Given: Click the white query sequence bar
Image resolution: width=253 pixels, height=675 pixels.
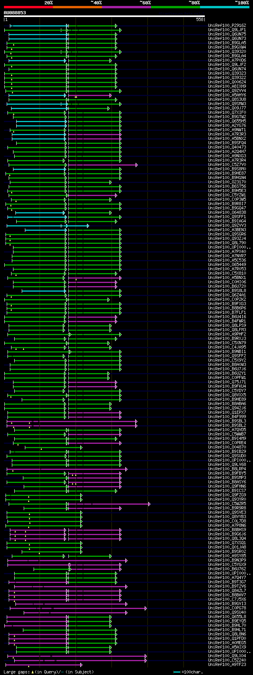Looking at the screenshot, I should click(x=104, y=16).
